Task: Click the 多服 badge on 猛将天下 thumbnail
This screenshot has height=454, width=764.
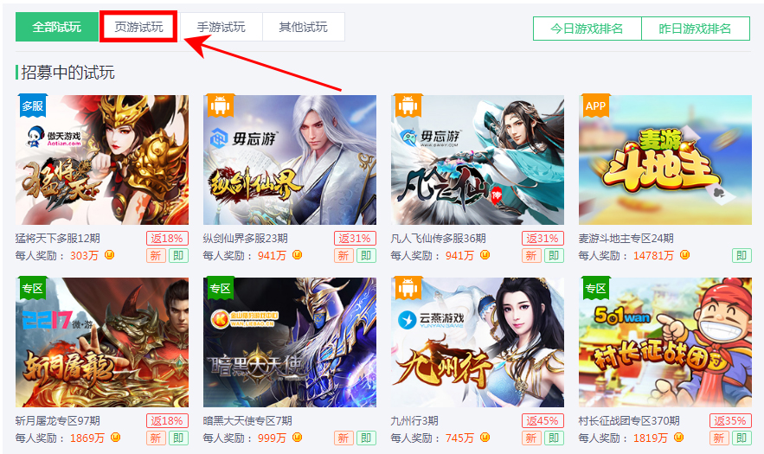Action: tap(33, 106)
